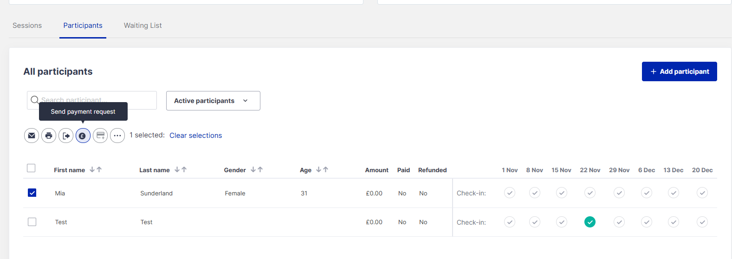
Task: Uncheck the Mia Sunderland row checkbox
Action: coord(32,193)
